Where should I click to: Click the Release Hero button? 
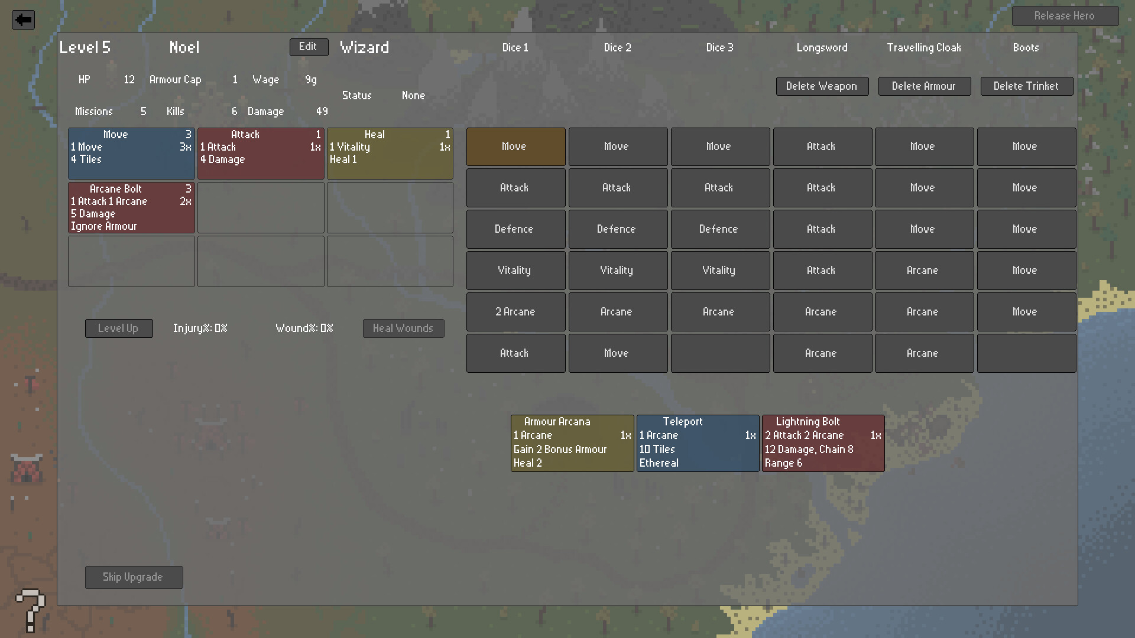pos(1065,16)
